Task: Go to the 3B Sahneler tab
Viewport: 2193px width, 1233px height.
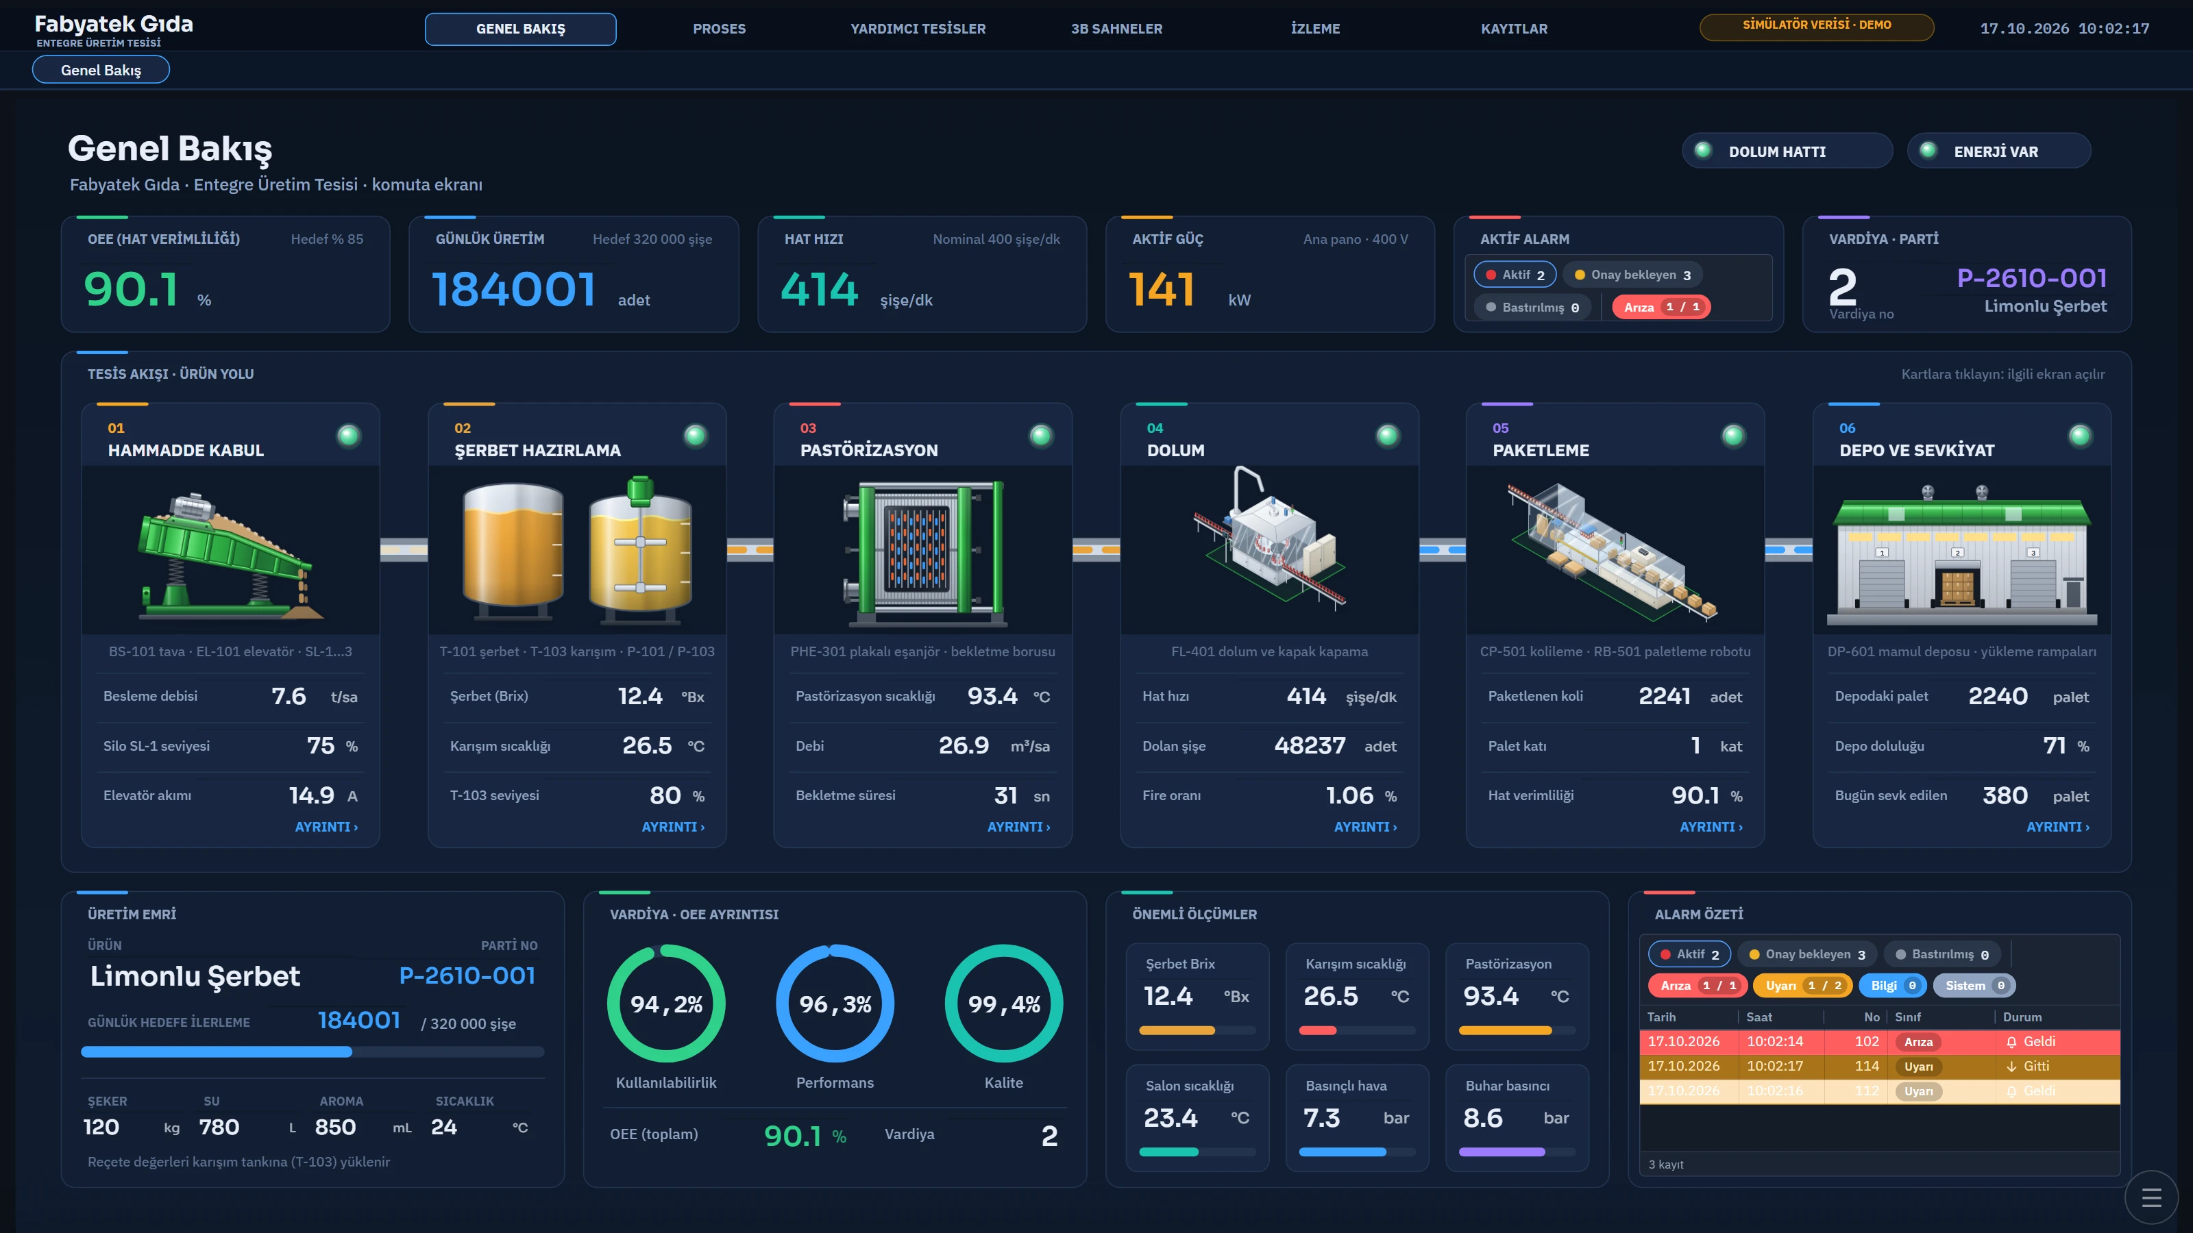Action: point(1116,29)
